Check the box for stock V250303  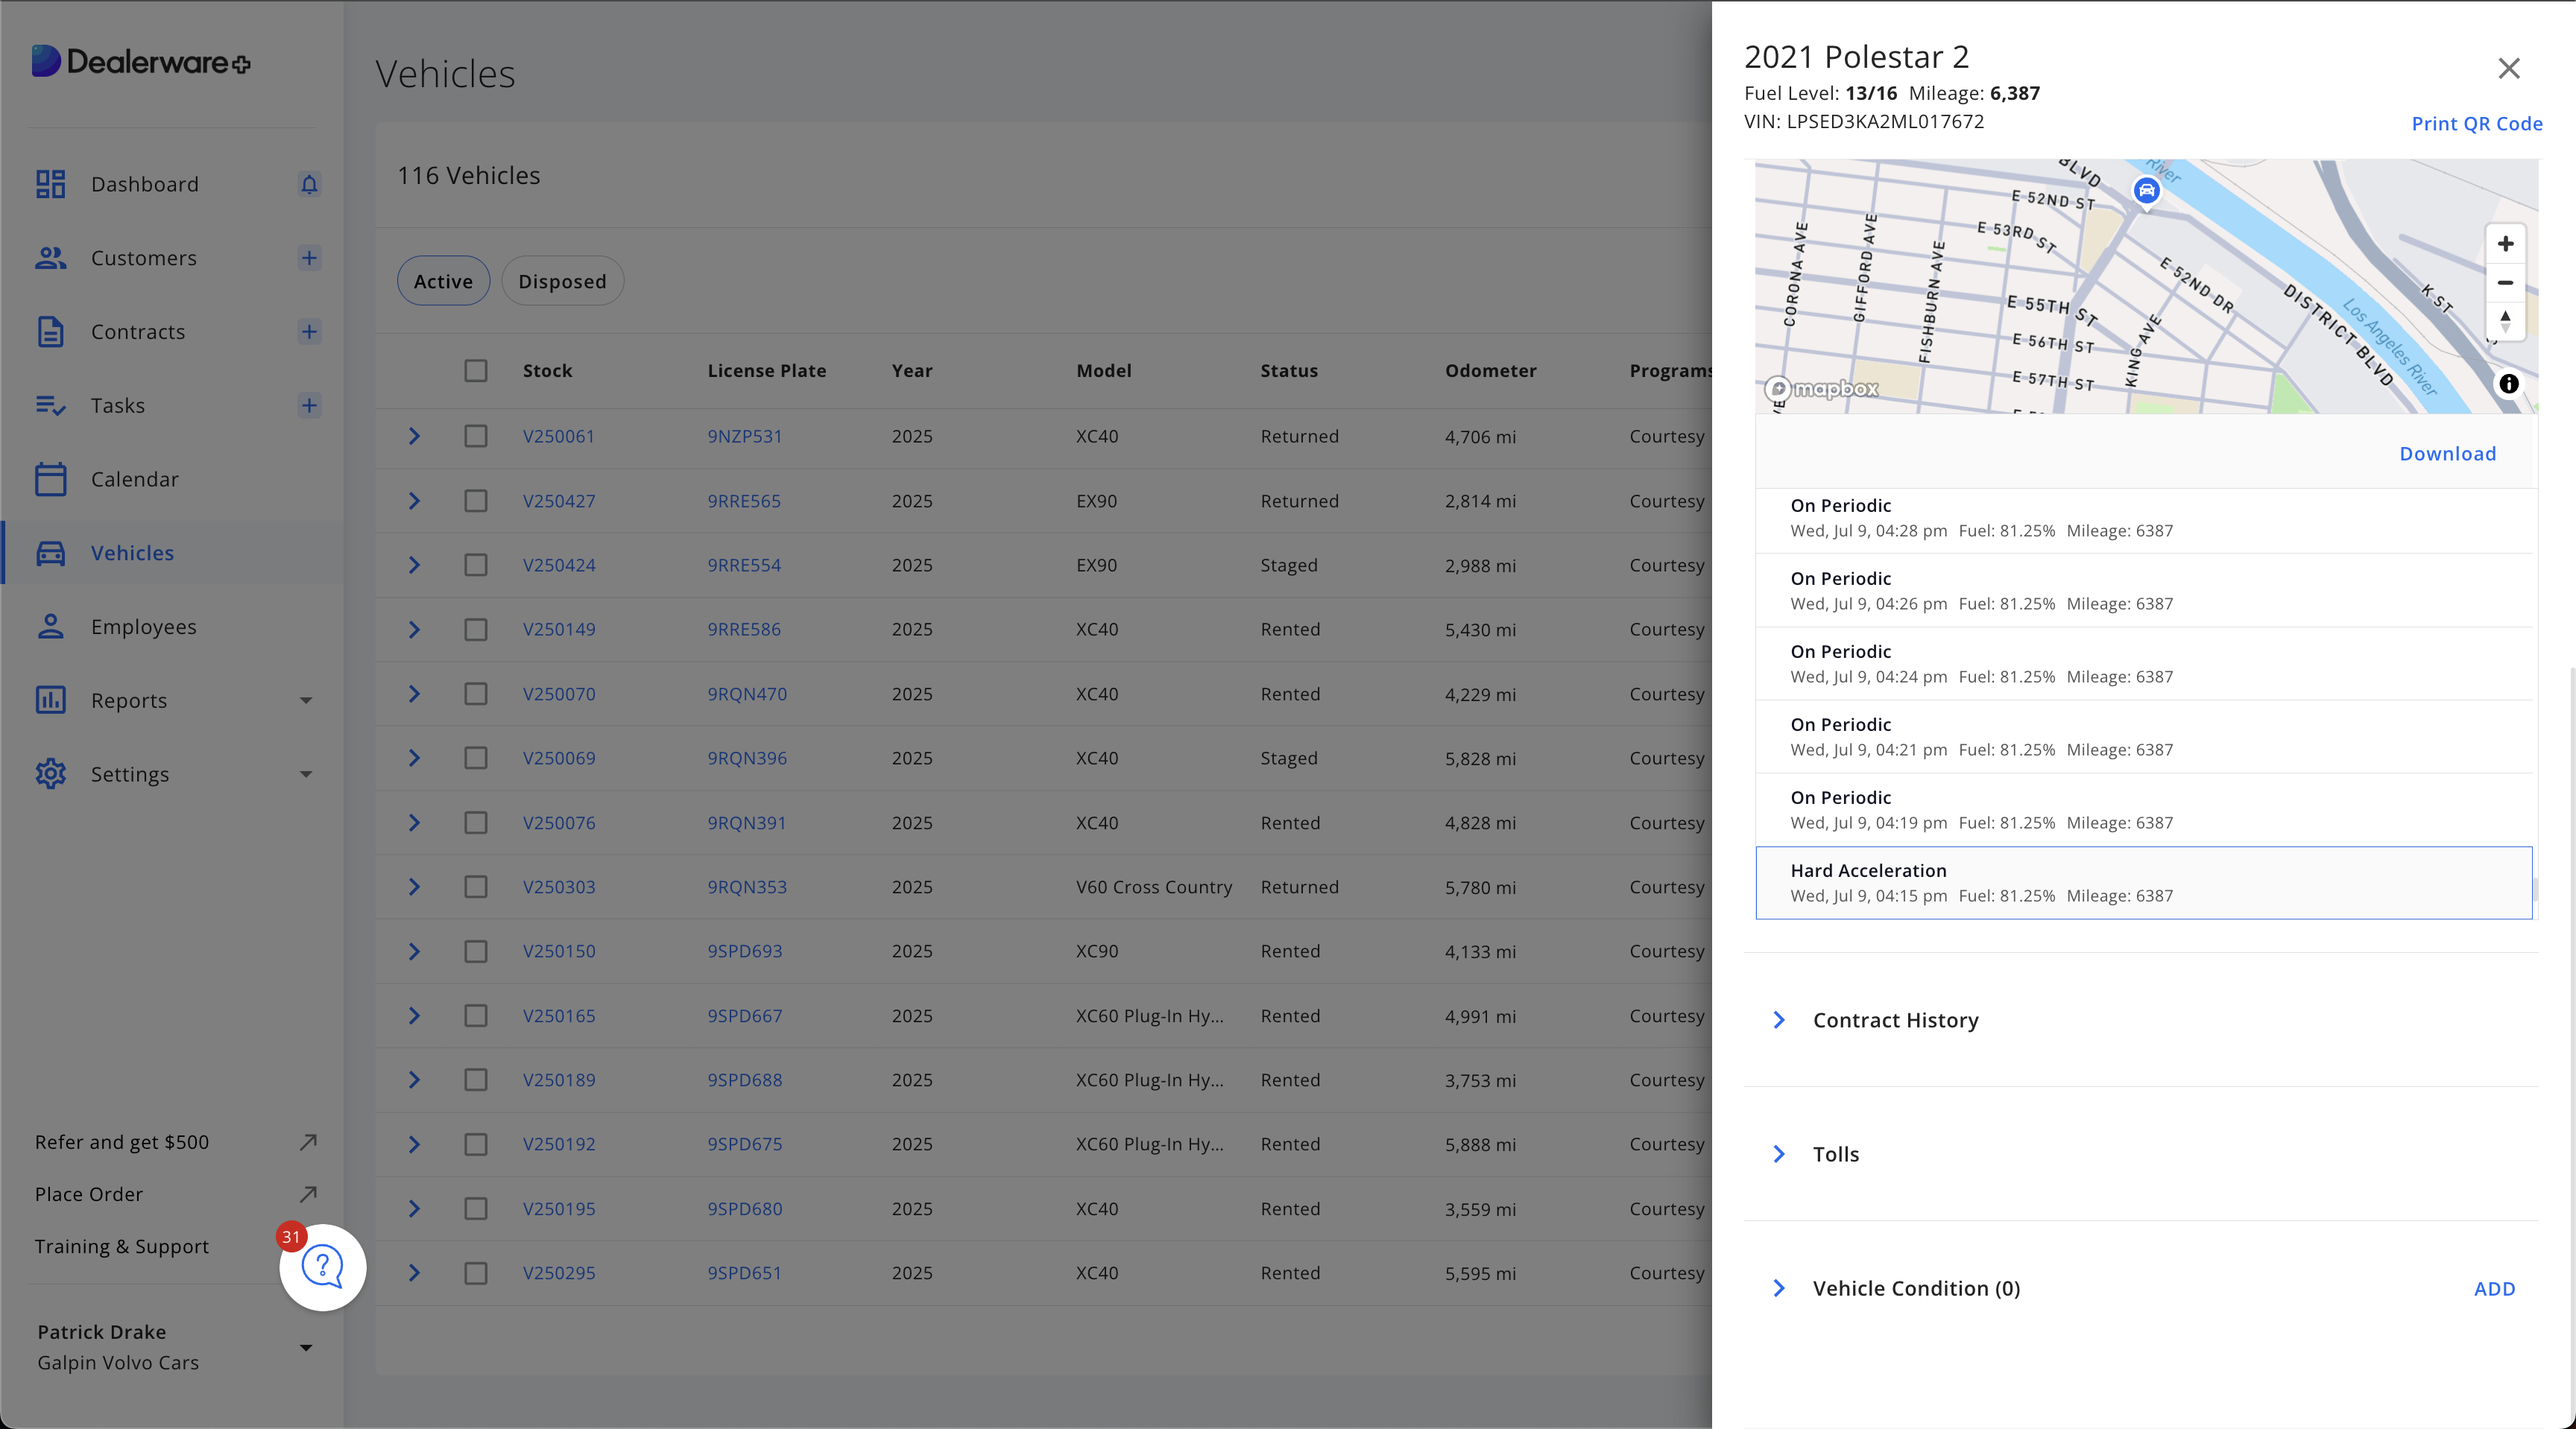tap(476, 887)
